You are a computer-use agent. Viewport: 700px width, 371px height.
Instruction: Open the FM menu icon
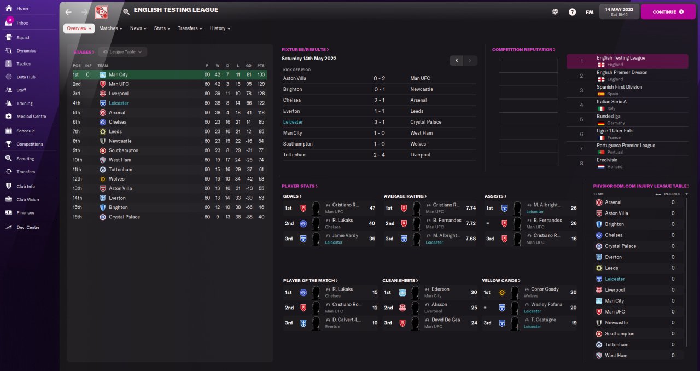590,12
